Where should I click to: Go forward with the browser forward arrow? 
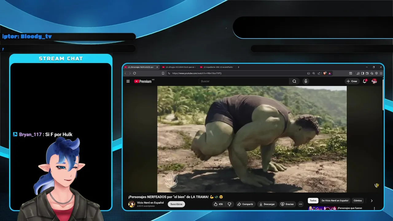click(x=130, y=73)
